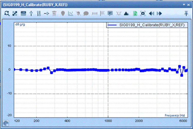Click the X-axis value 400

pyautogui.click(x=67, y=121)
